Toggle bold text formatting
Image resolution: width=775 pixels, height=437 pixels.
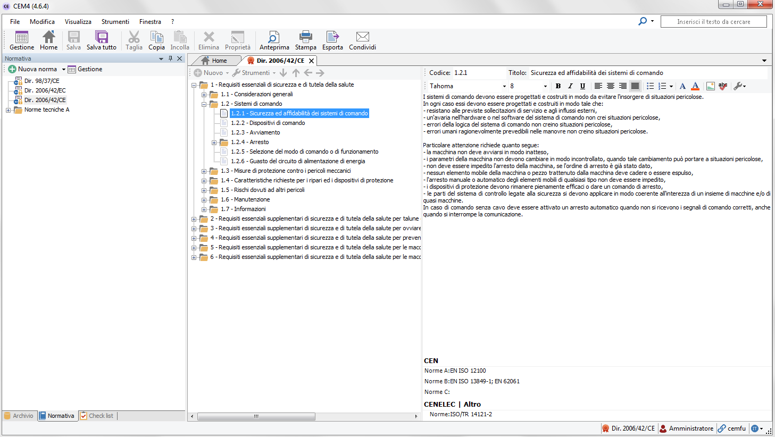558,86
